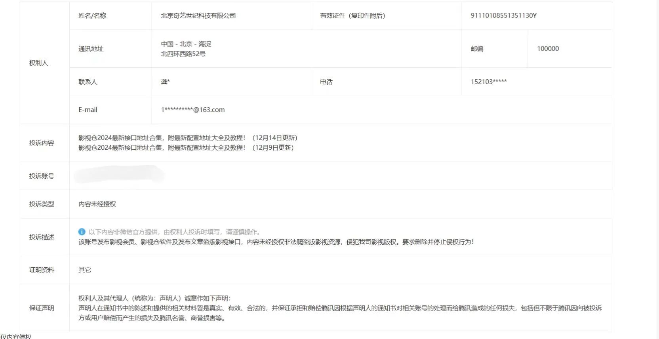Select the postal code 100000

(548, 49)
